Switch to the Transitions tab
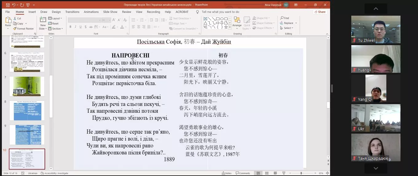418x176 pixels. tap(72, 12)
